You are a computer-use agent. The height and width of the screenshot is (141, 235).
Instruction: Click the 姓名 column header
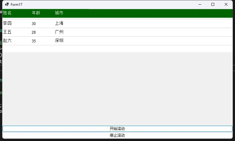(7, 13)
